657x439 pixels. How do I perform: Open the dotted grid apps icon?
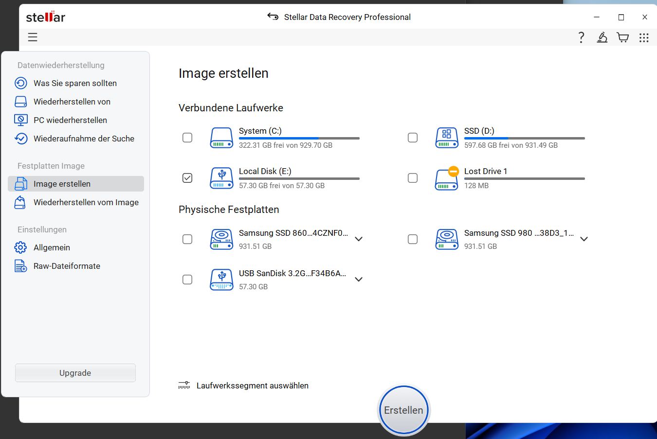point(644,37)
